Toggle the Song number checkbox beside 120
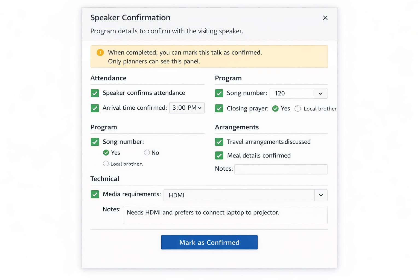The image size is (420, 280). click(219, 93)
